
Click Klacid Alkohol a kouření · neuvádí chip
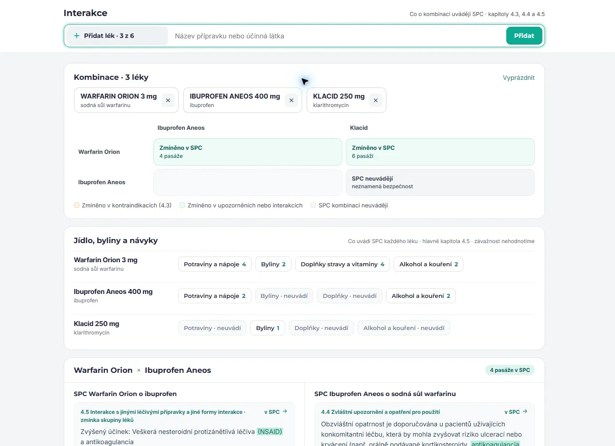[x=404, y=328]
